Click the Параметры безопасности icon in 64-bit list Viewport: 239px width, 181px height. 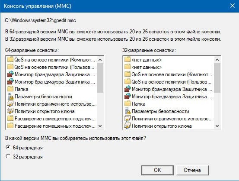click(10, 97)
